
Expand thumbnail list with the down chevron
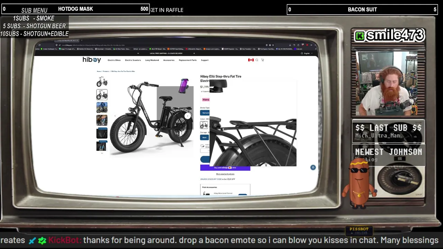(102, 153)
